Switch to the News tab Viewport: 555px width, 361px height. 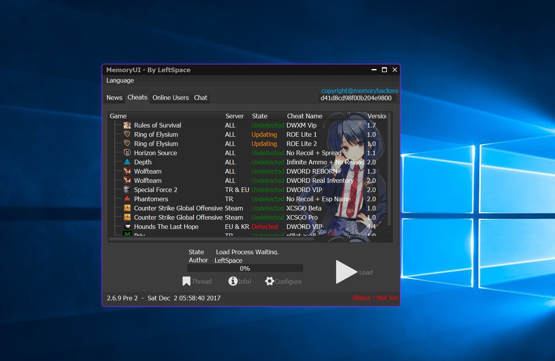(x=114, y=98)
